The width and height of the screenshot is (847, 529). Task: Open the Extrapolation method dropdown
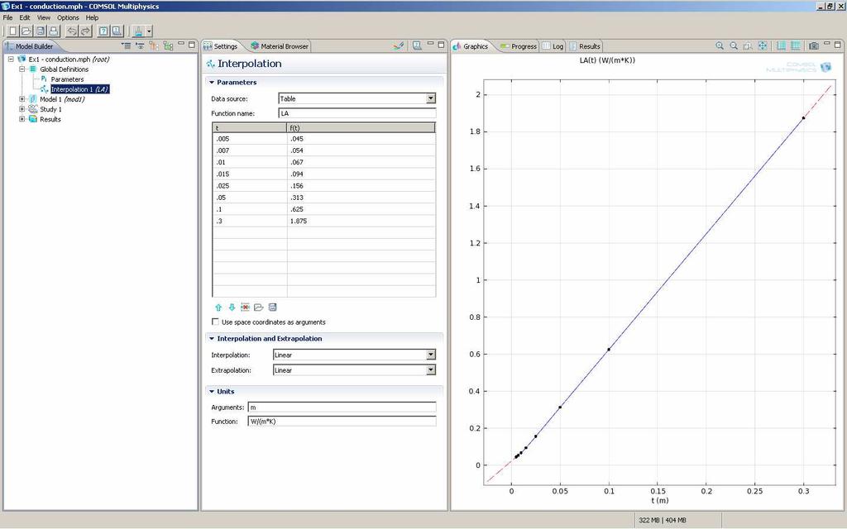click(x=430, y=369)
